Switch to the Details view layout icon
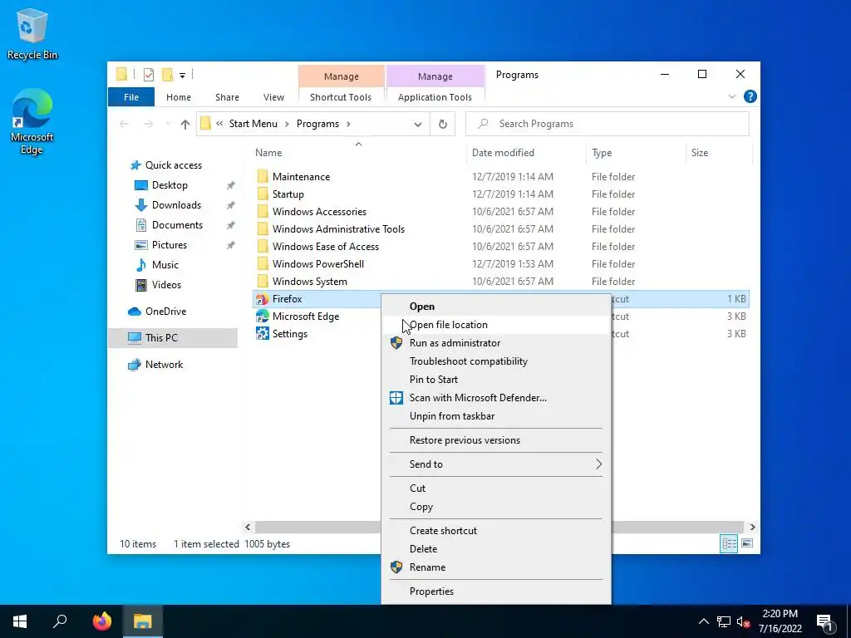 [x=729, y=543]
